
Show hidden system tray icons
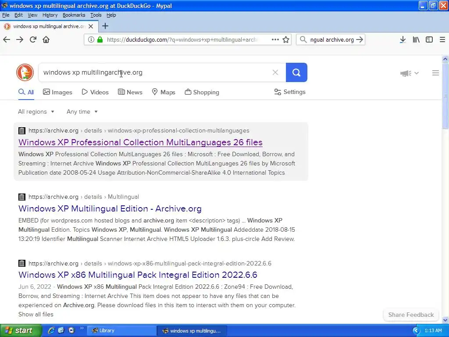[416, 331]
